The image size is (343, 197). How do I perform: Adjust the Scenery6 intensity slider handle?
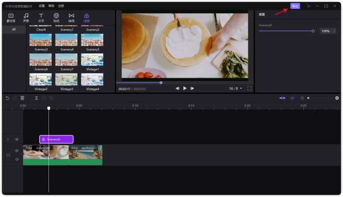point(313,31)
